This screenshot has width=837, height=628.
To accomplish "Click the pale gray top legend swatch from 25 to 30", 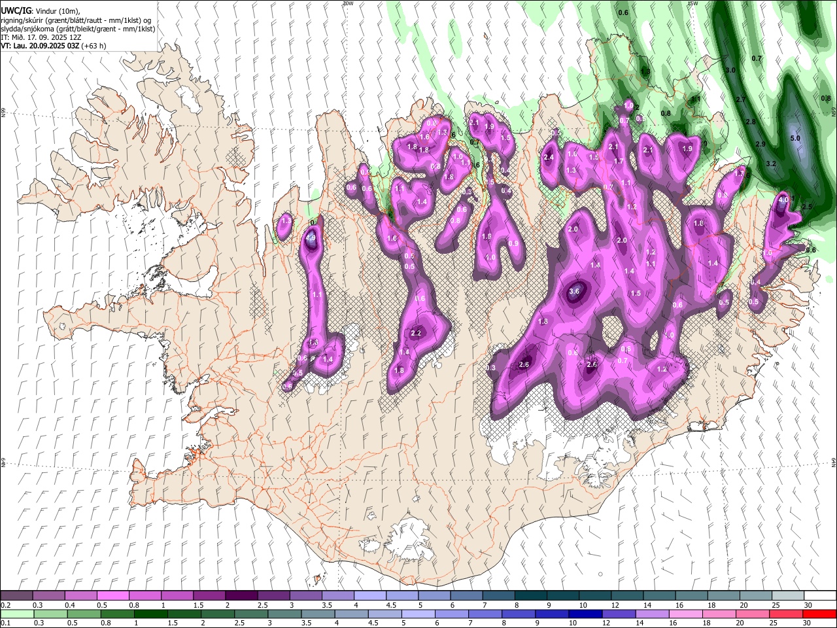I will click(787, 596).
